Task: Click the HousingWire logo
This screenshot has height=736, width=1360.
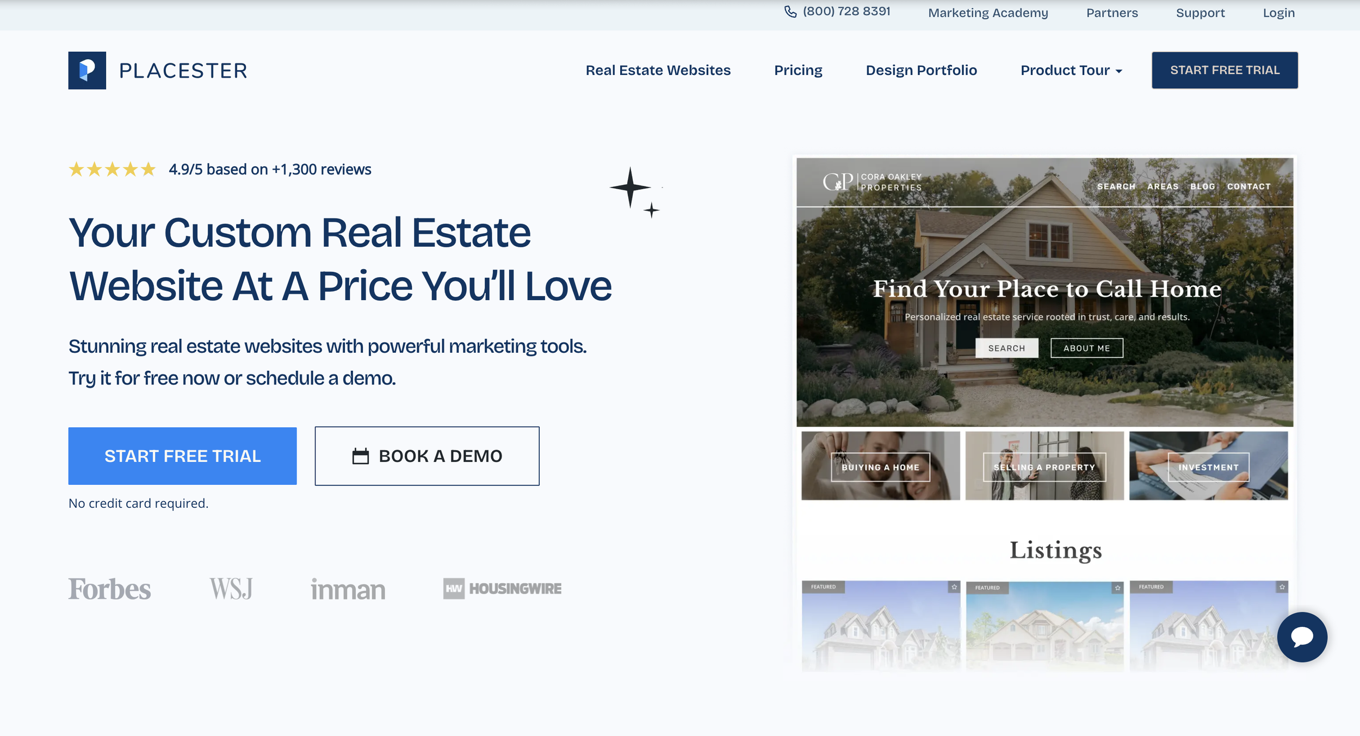Action: 502,589
